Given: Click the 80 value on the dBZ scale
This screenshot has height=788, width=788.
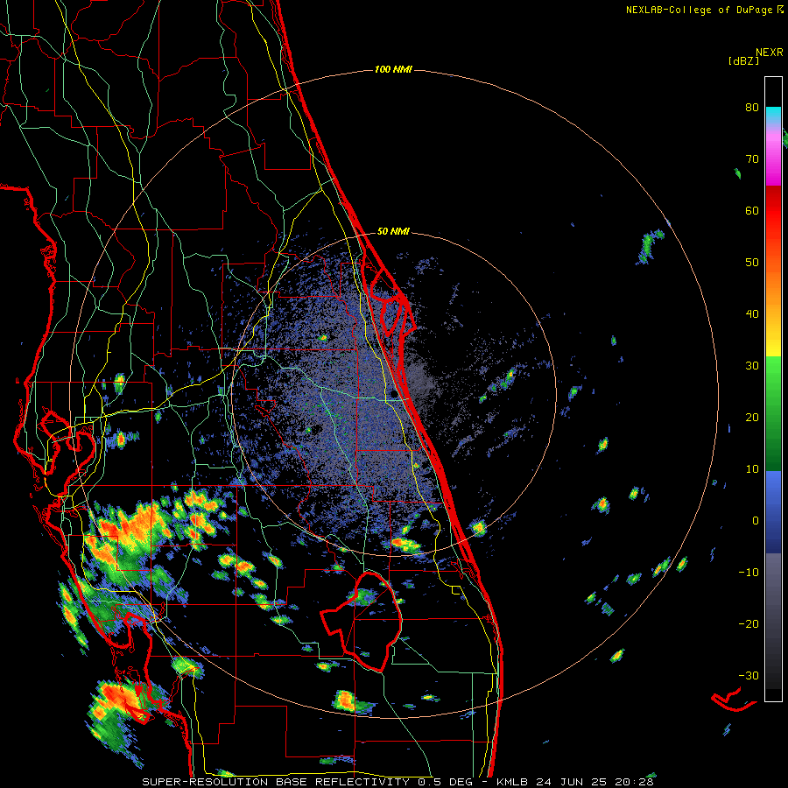Looking at the screenshot, I should (x=752, y=108).
